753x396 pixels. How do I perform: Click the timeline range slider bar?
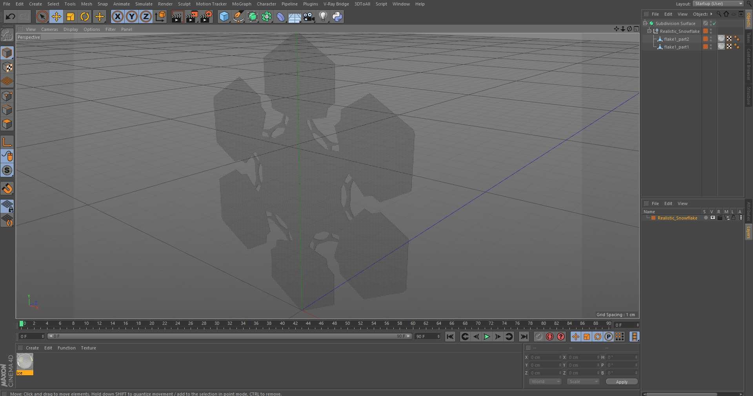point(229,336)
